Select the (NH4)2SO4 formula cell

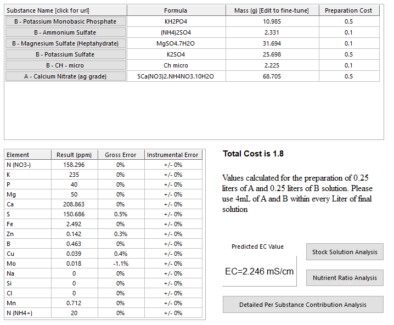click(176, 32)
